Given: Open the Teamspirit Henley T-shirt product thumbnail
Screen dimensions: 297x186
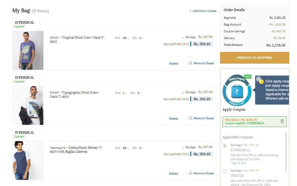Looking at the screenshot, I should coord(28,160).
